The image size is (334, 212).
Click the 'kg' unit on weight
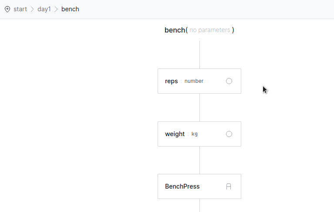[x=195, y=134]
